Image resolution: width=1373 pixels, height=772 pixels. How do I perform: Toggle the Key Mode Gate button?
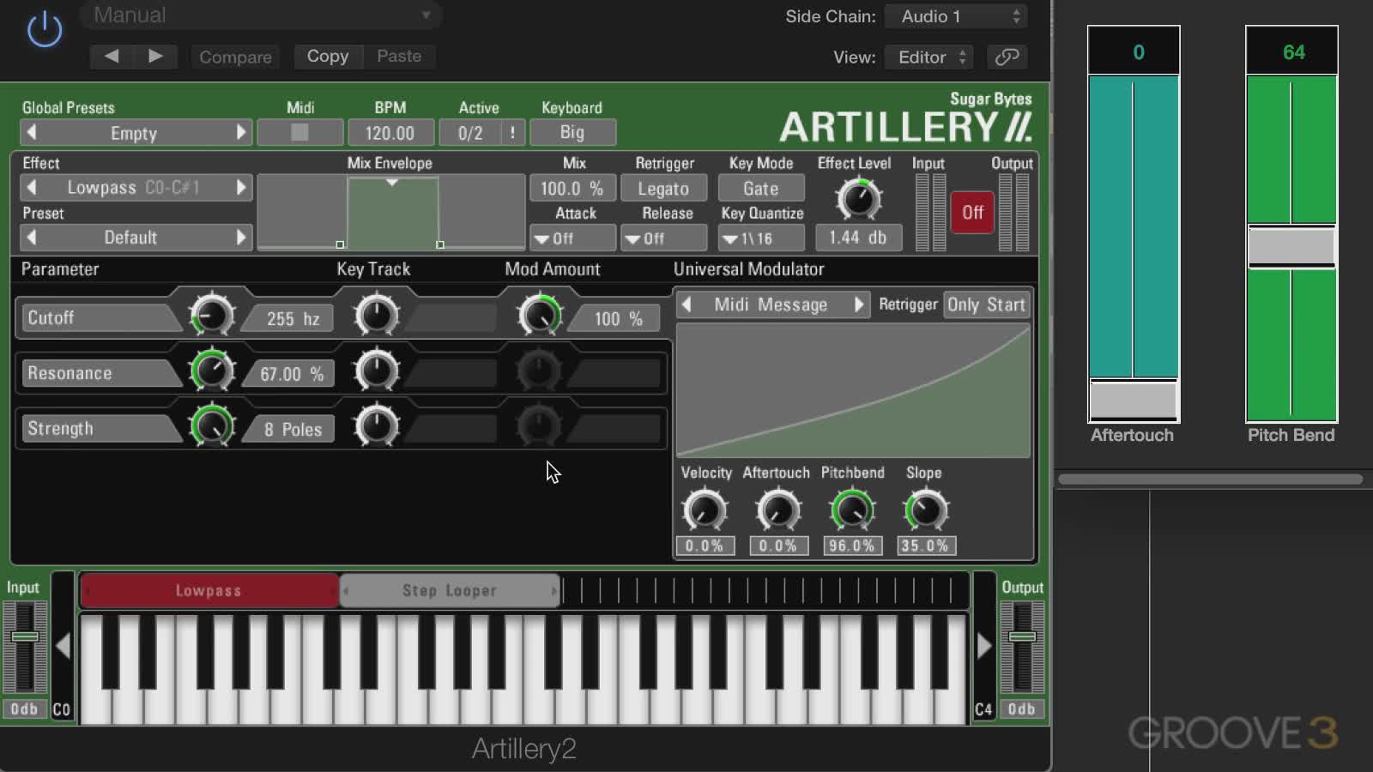point(761,188)
